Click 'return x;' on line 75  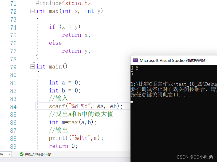(76, 35)
